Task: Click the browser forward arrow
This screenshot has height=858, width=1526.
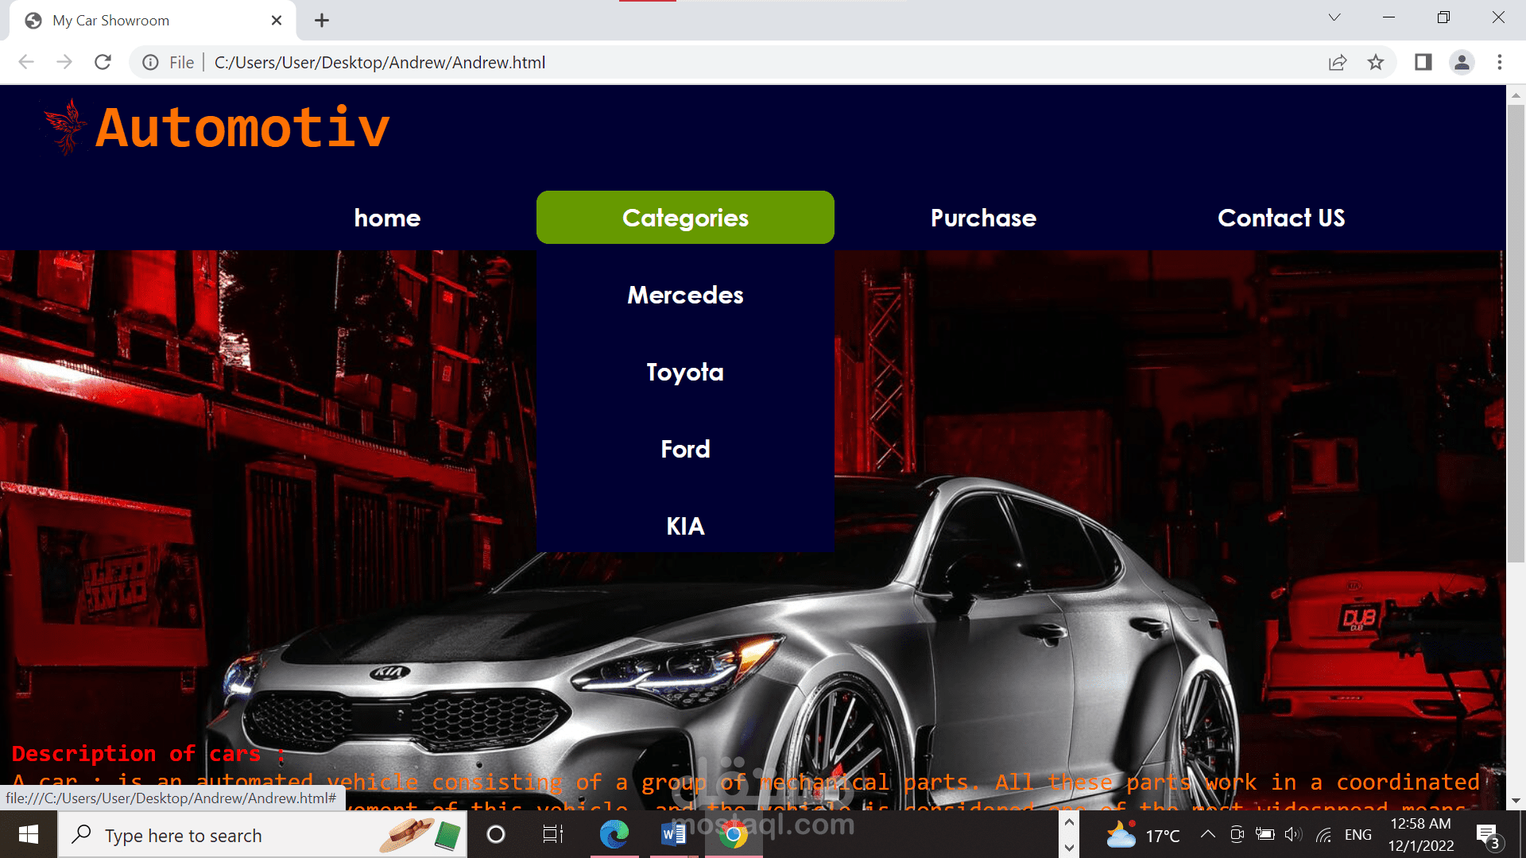Action: (x=64, y=62)
